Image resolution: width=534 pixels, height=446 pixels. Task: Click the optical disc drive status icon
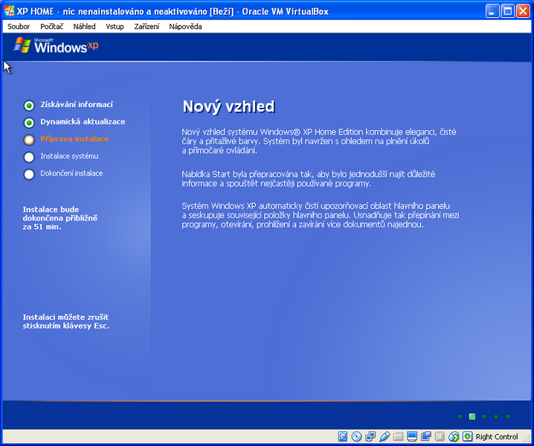pyautogui.click(x=356, y=436)
